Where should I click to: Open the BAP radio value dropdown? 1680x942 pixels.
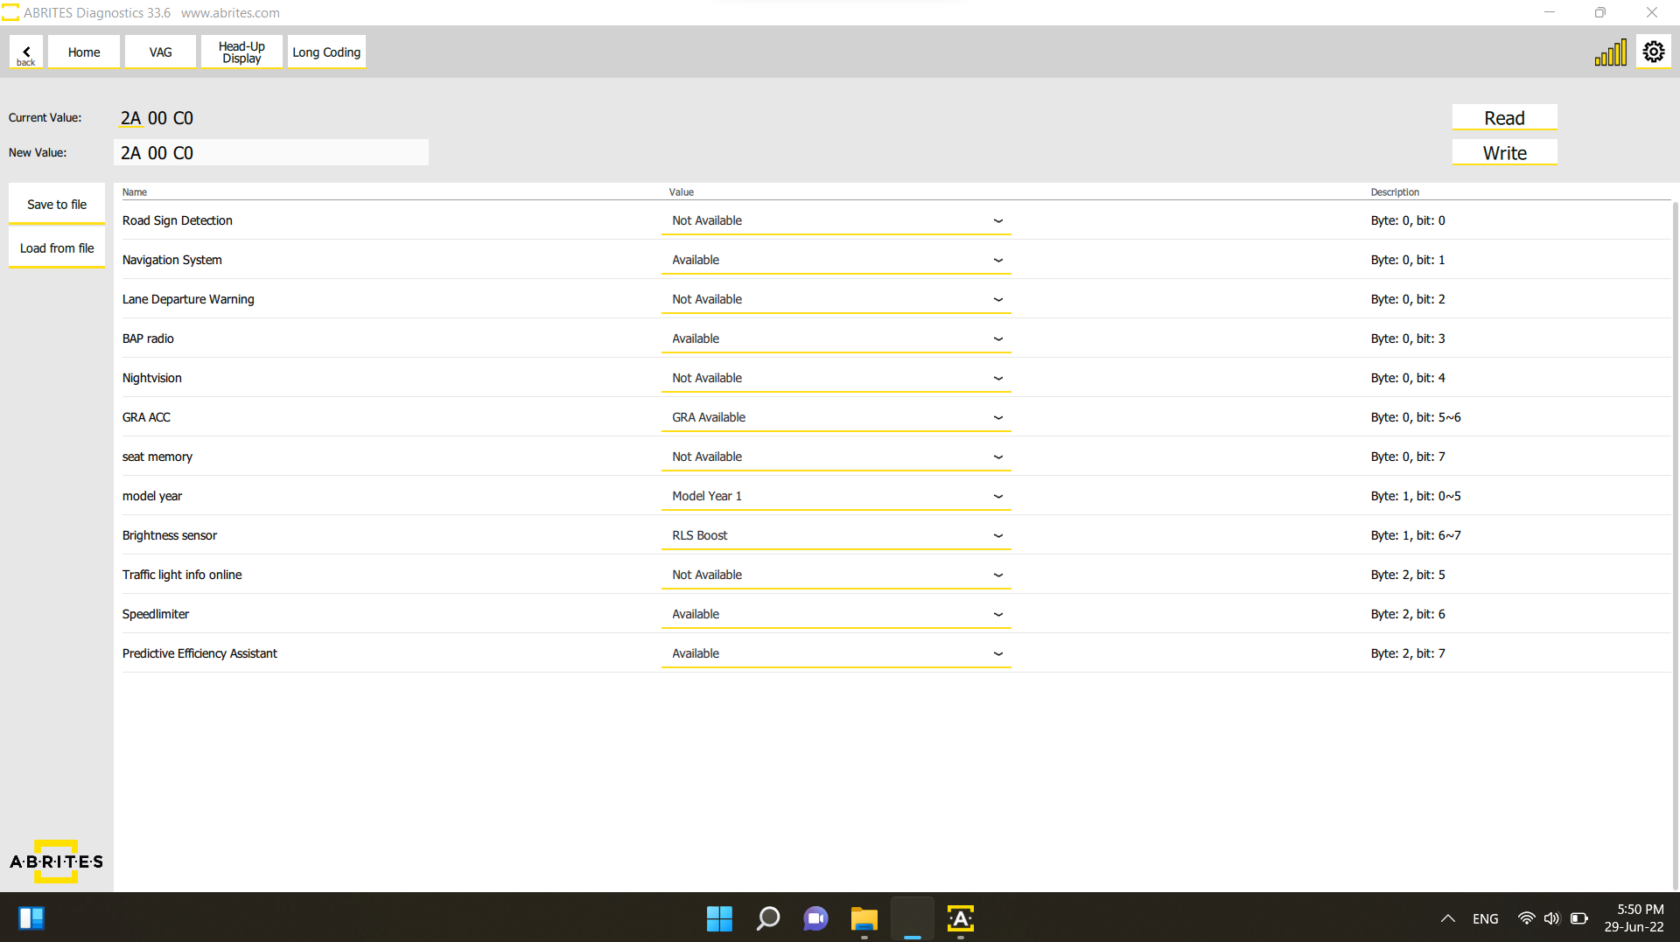tap(836, 338)
